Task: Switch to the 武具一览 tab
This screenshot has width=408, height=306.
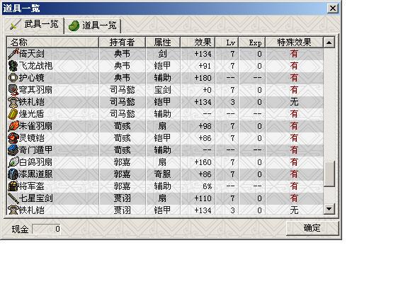Action: (x=33, y=25)
